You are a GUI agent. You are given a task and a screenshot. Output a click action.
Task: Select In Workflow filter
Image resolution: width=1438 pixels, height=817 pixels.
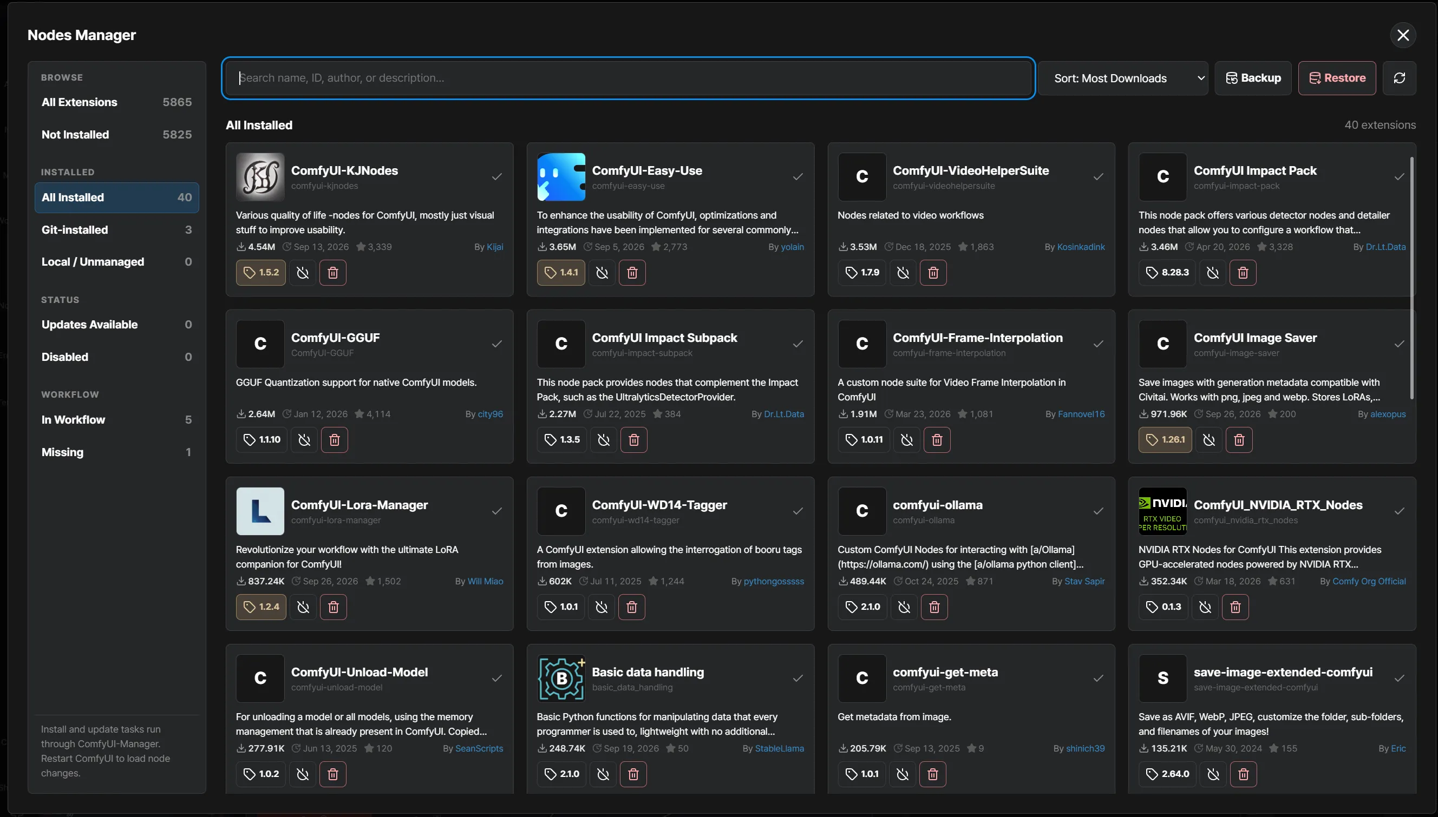[x=117, y=420]
